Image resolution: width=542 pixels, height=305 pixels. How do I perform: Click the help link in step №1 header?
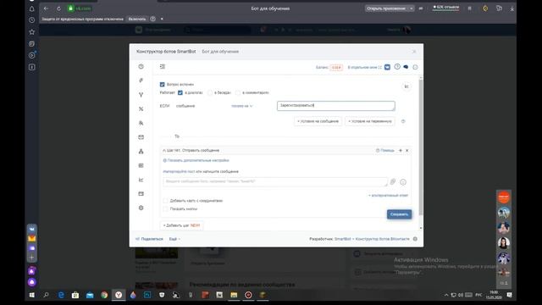tap(385, 151)
